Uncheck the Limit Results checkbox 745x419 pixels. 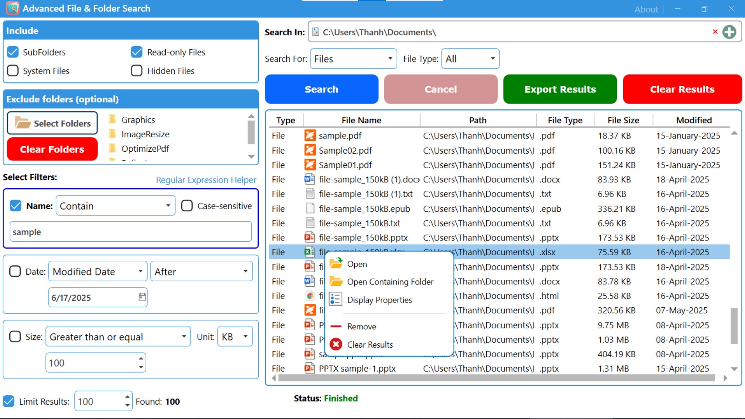click(9, 401)
